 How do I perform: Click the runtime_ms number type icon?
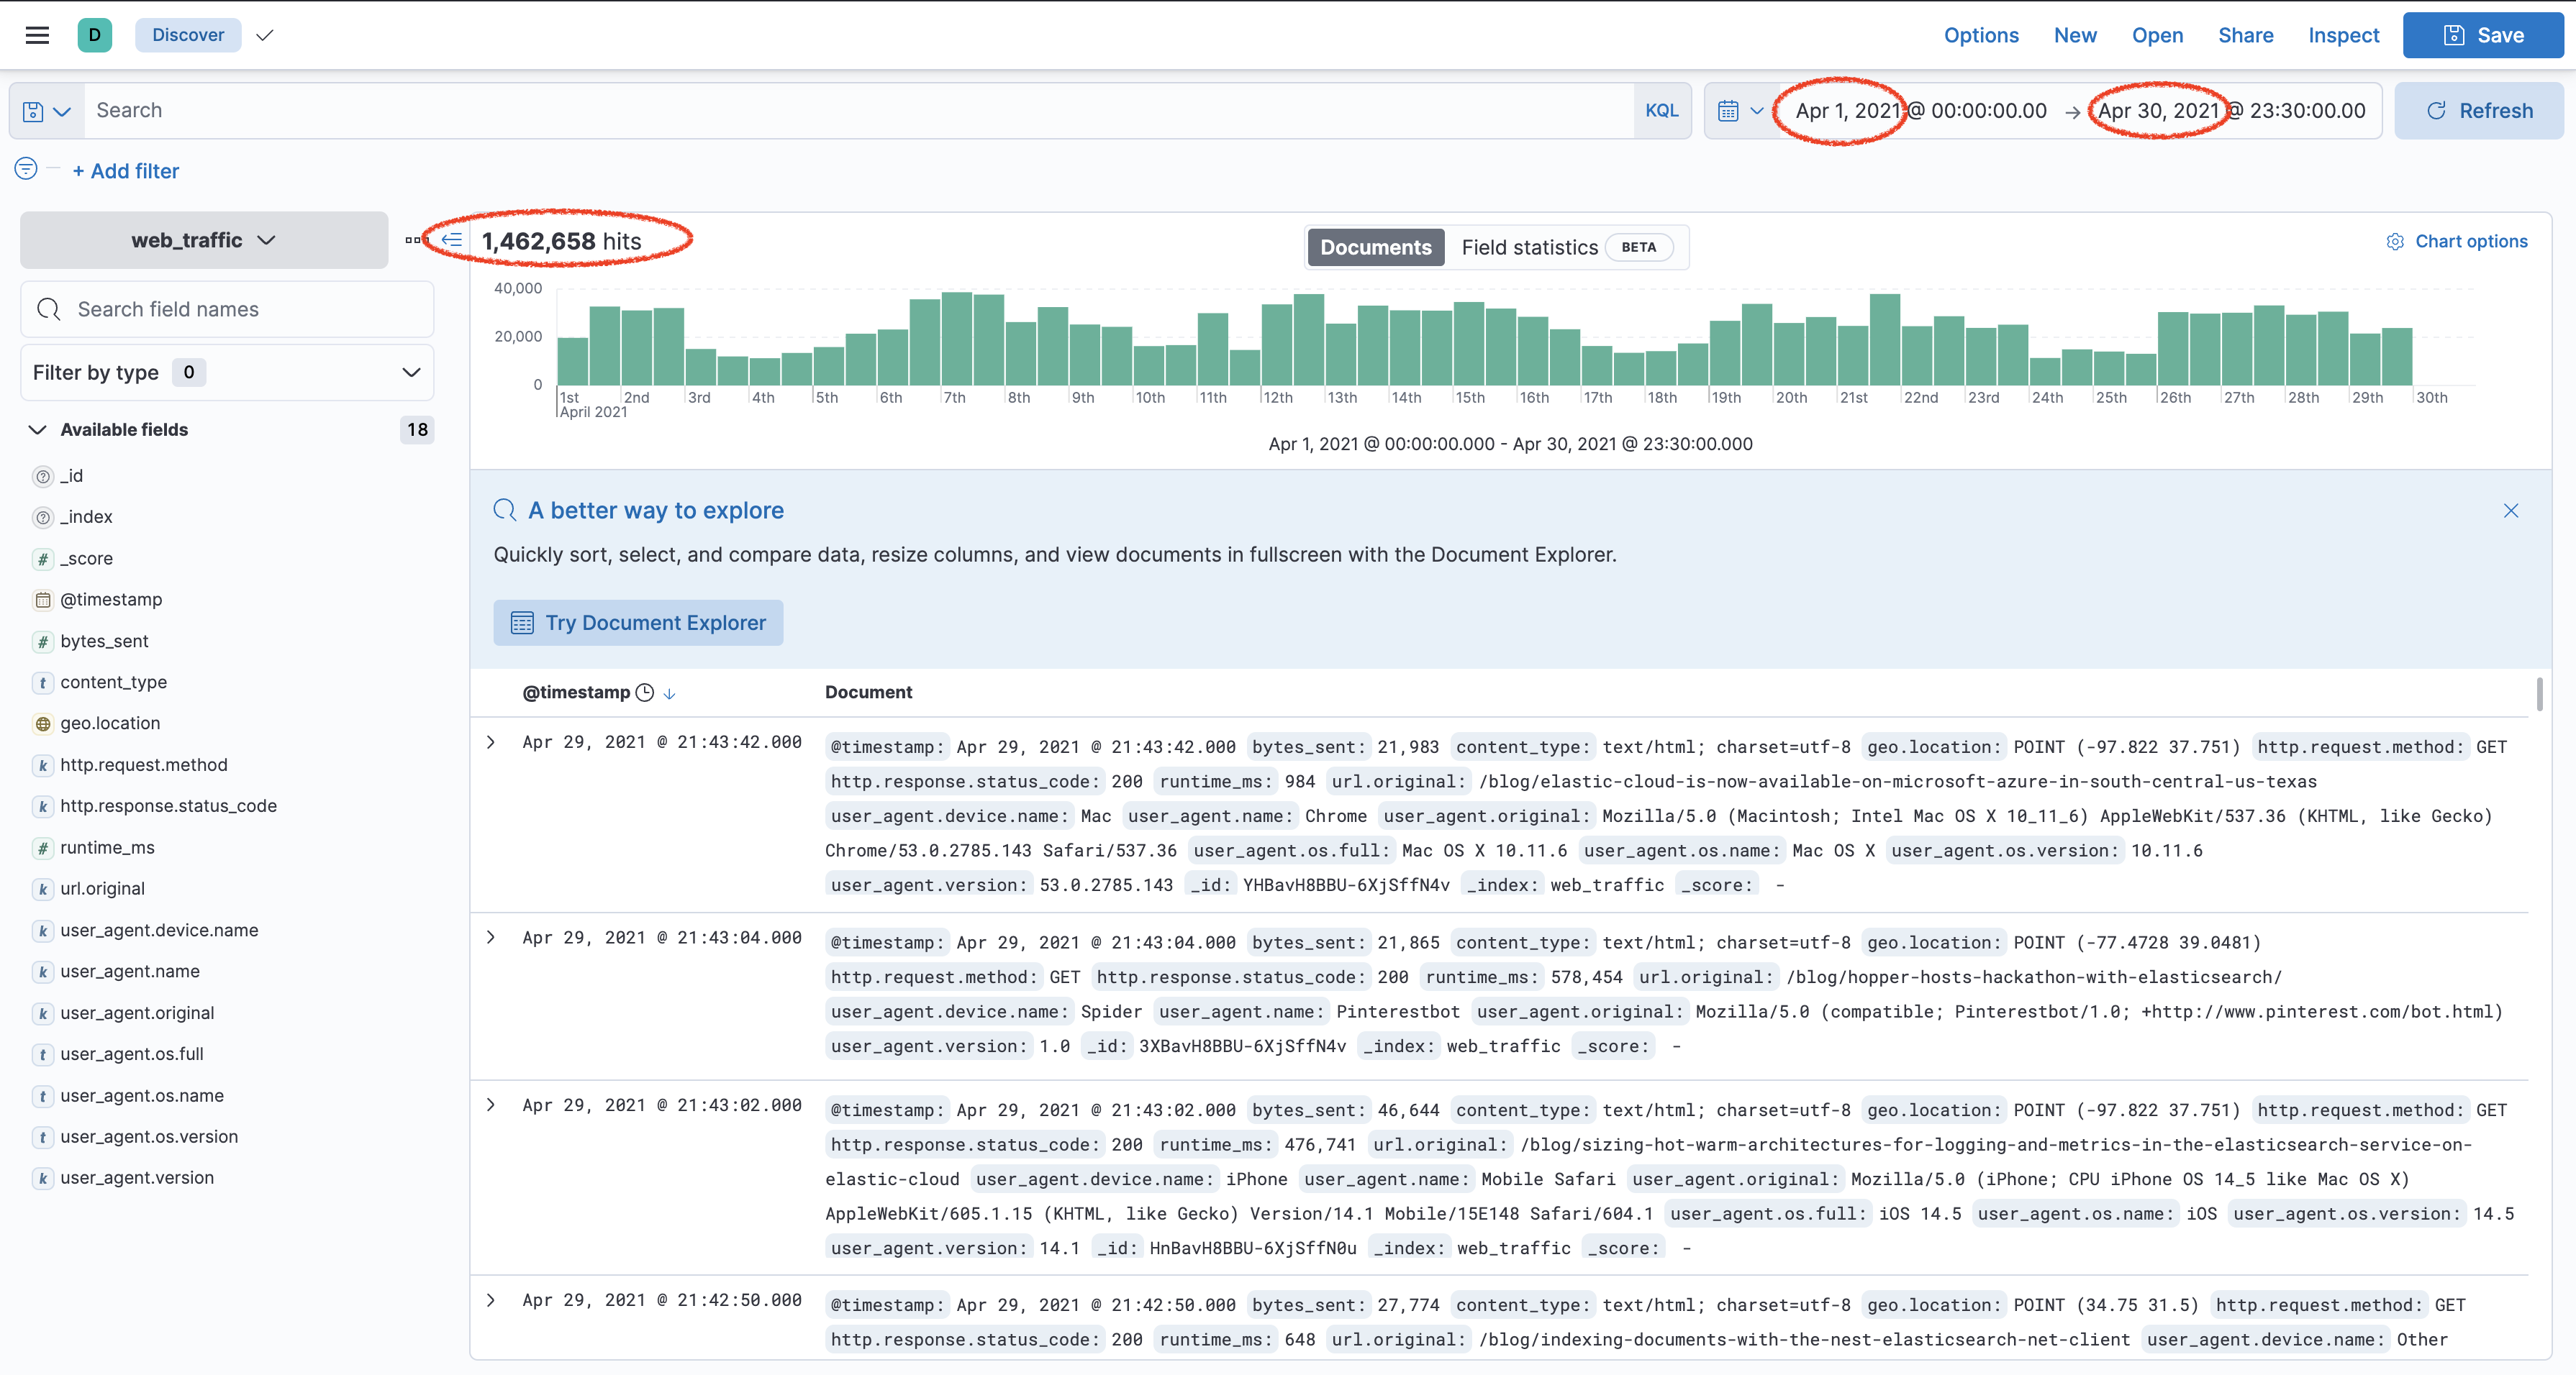coord(43,849)
